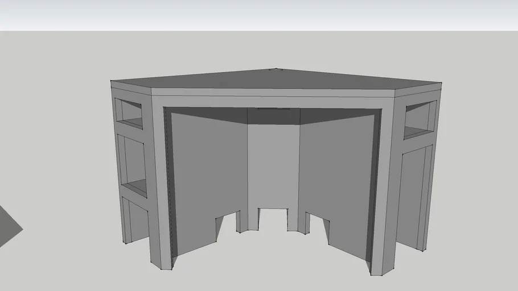Select the dark top surface of the desk

pos(273,80)
